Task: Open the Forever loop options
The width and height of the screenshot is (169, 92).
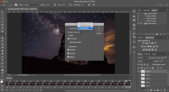Action: pyautogui.click(x=13, y=90)
